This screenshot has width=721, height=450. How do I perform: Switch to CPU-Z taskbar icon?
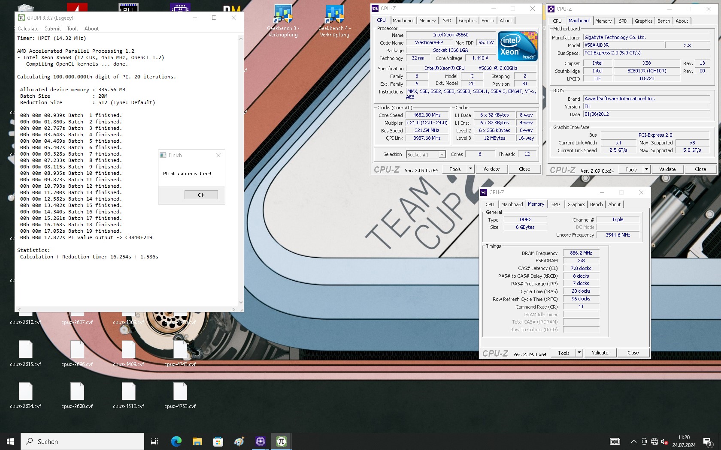[x=260, y=441]
